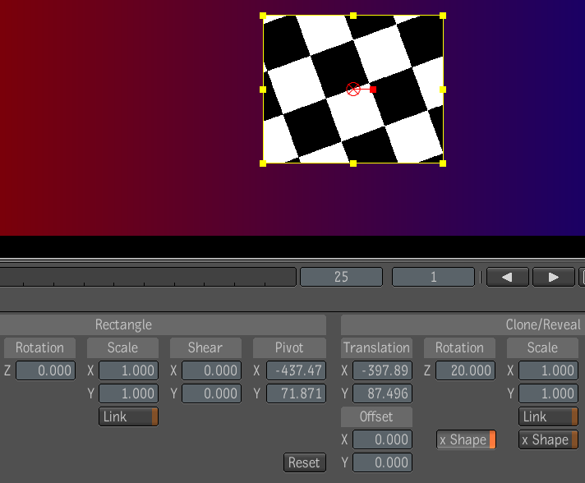Click Pivot X field -437.47
585x483 pixels.
(x=296, y=370)
